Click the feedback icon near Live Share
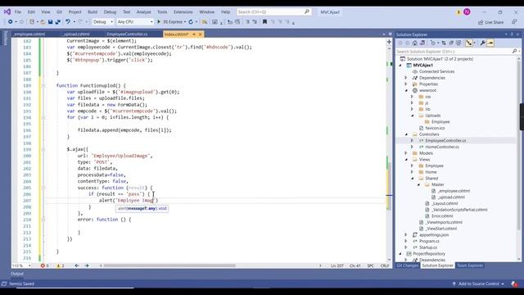 point(514,22)
